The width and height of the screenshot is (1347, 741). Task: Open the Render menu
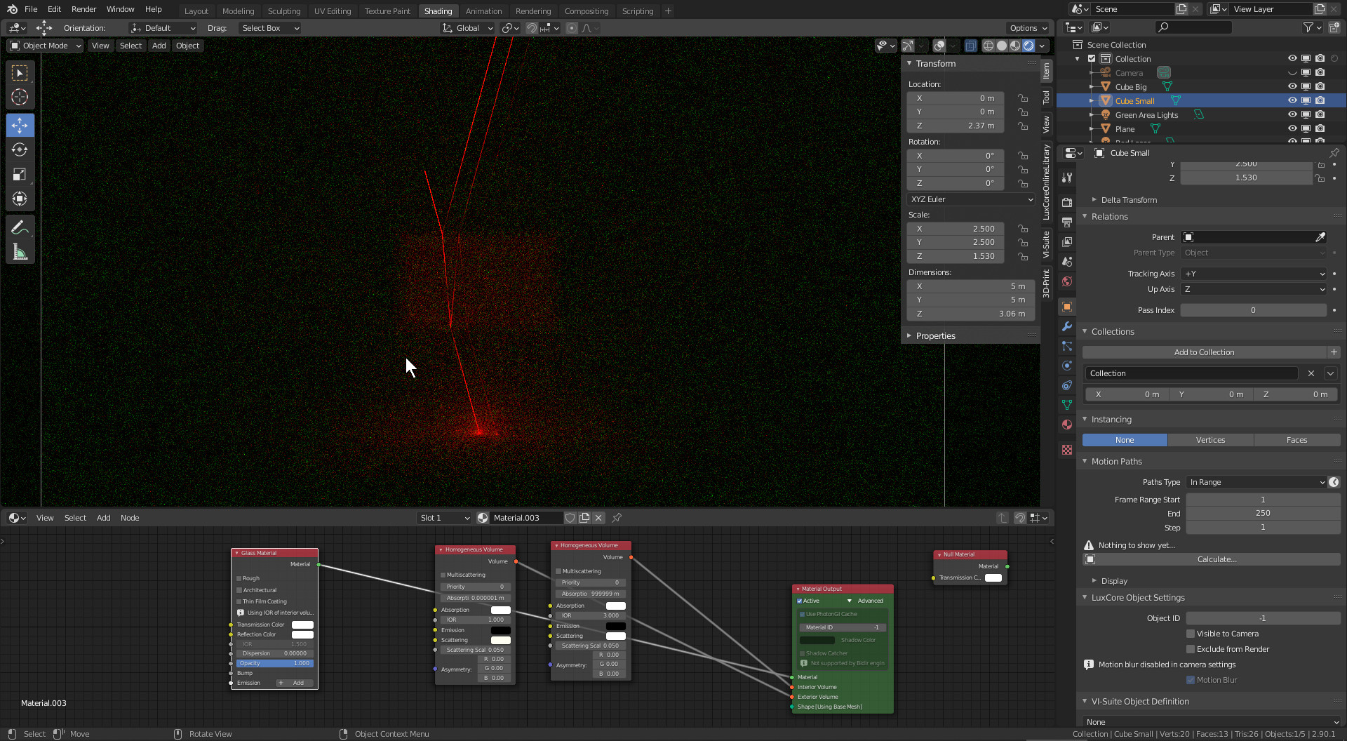pyautogui.click(x=83, y=9)
